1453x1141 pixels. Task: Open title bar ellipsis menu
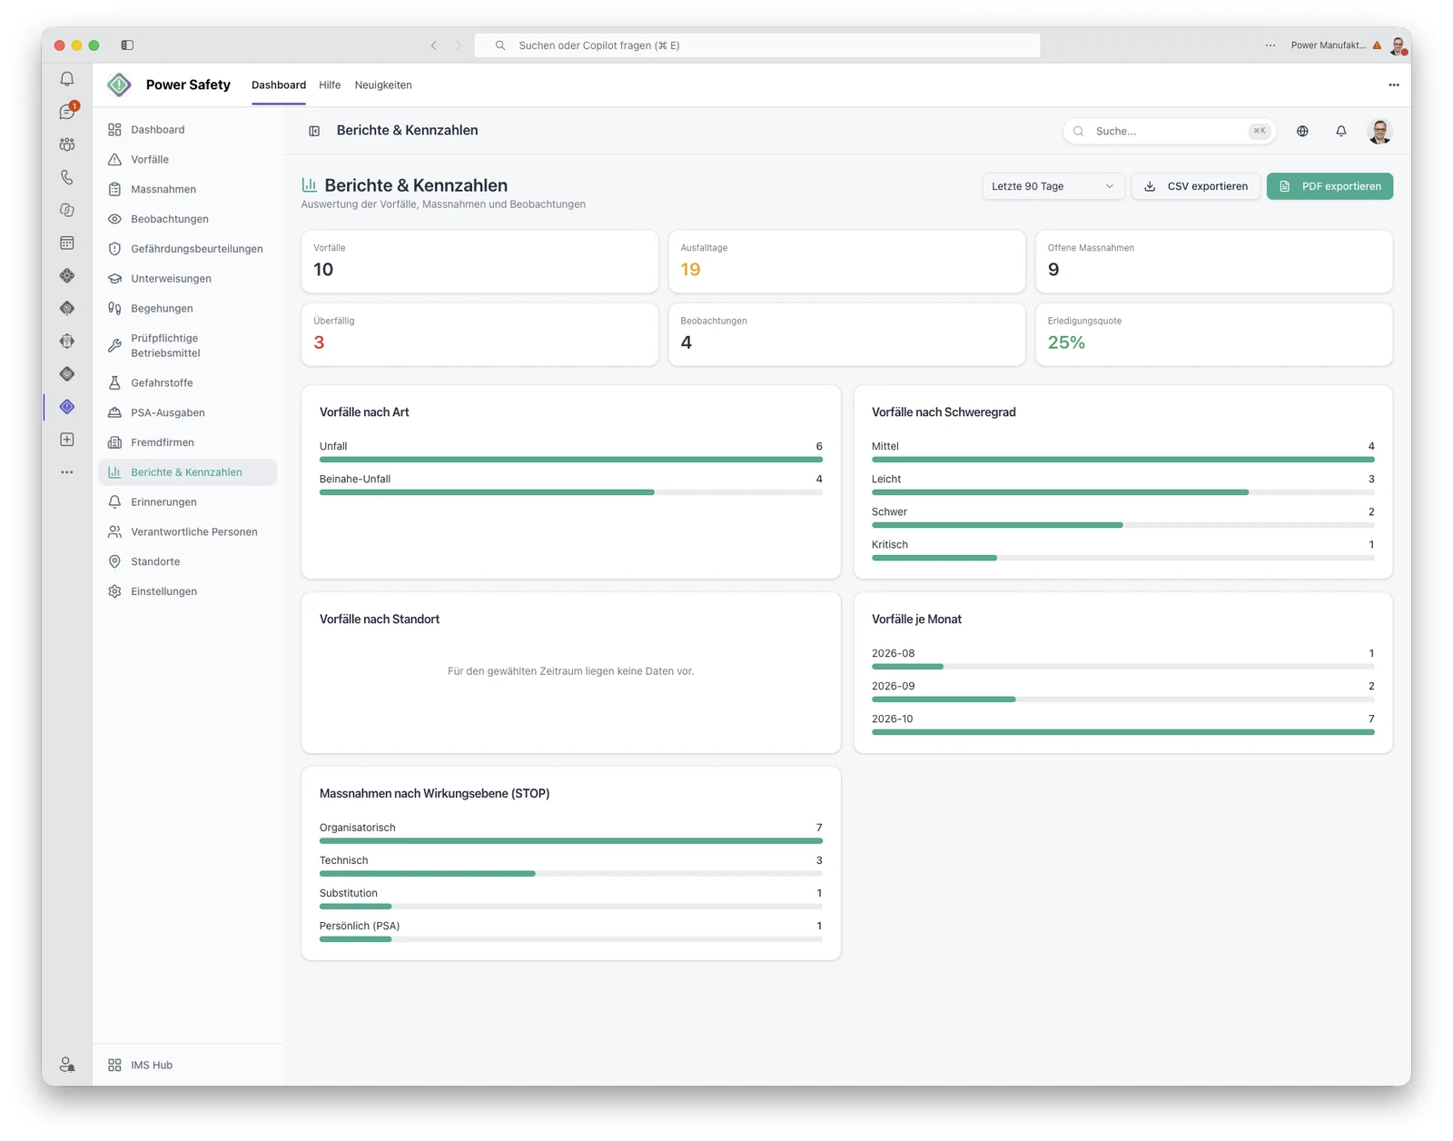pyautogui.click(x=1270, y=45)
